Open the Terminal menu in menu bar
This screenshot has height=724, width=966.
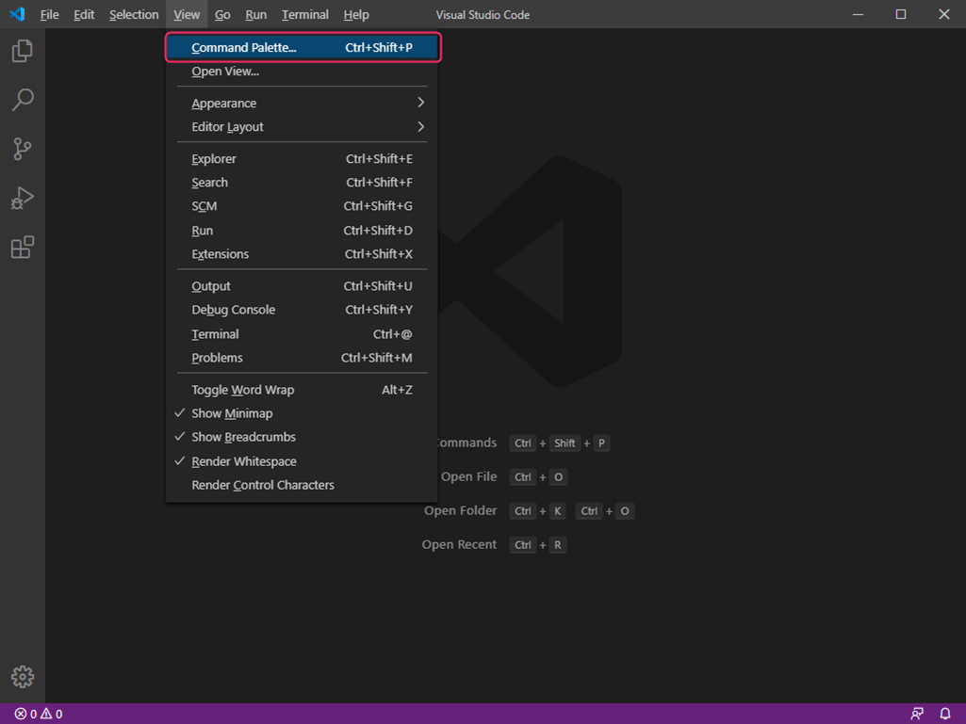pos(305,14)
